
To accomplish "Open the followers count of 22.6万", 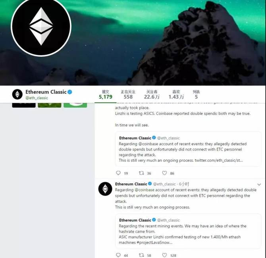I will coord(152,94).
